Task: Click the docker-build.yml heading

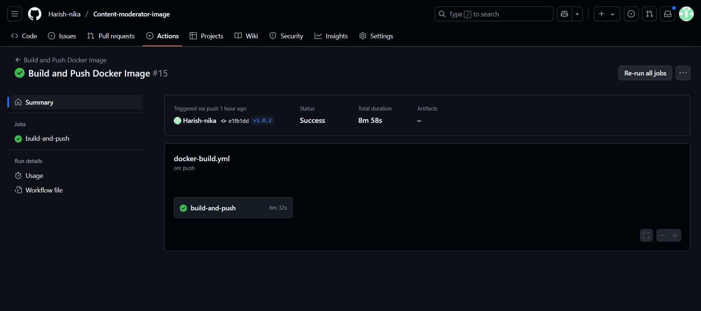Action: point(202,159)
